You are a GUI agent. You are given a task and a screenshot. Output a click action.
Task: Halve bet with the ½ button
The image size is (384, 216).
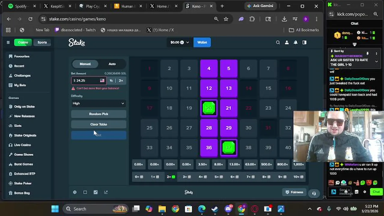(x=111, y=80)
